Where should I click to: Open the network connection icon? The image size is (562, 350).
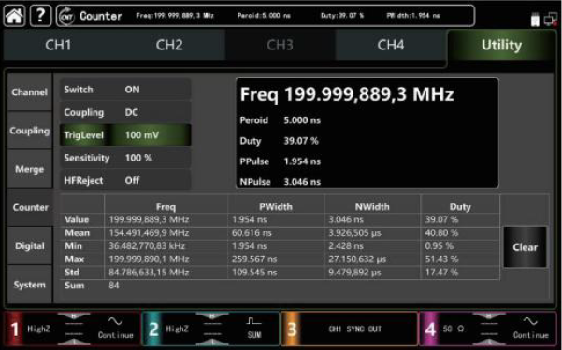pos(550,20)
